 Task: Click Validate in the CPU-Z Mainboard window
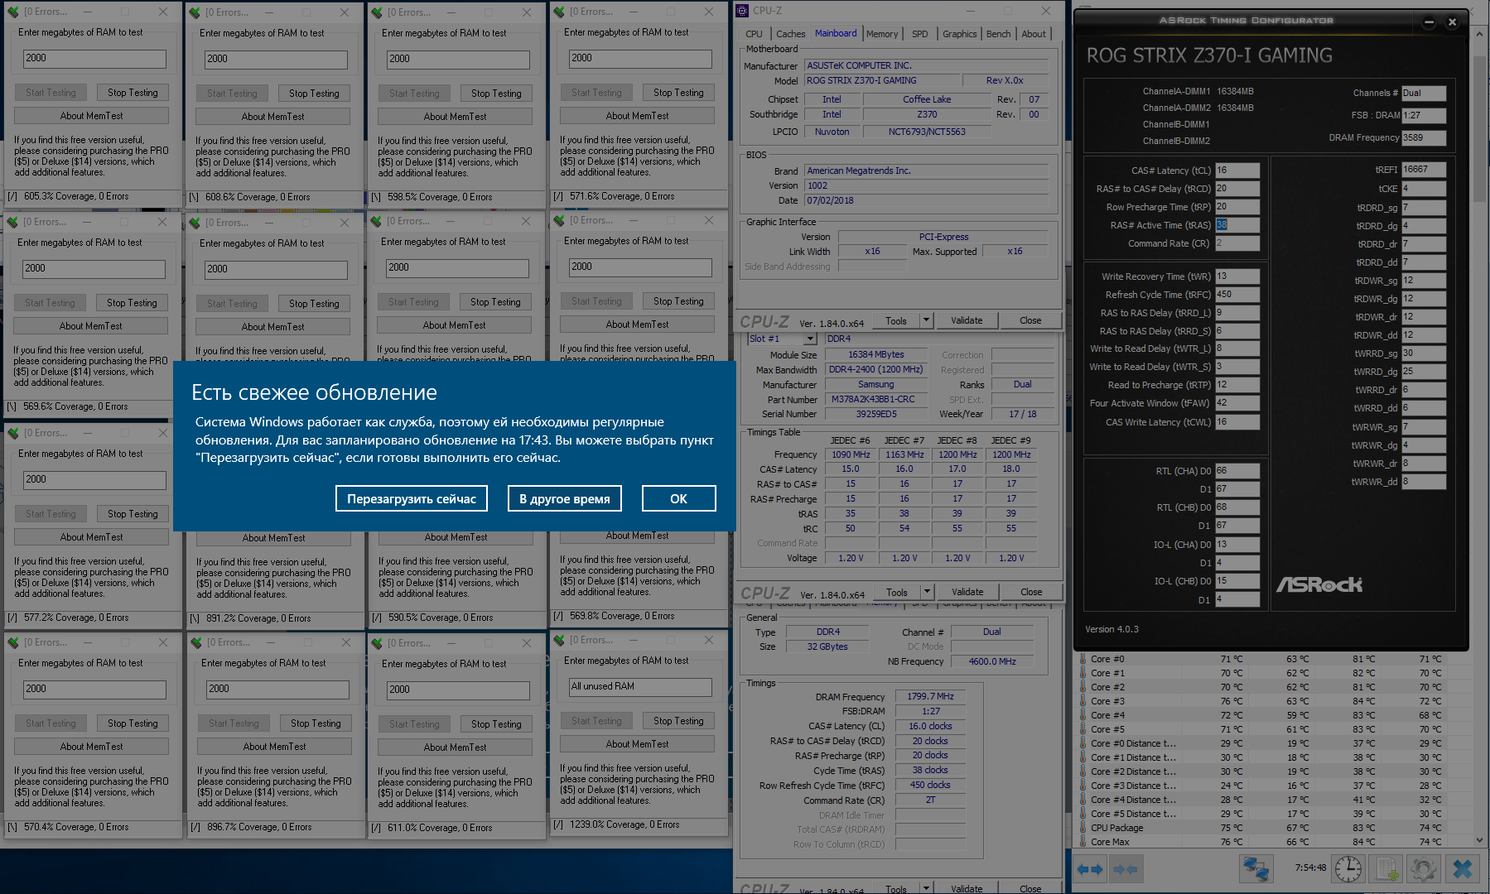tap(967, 320)
